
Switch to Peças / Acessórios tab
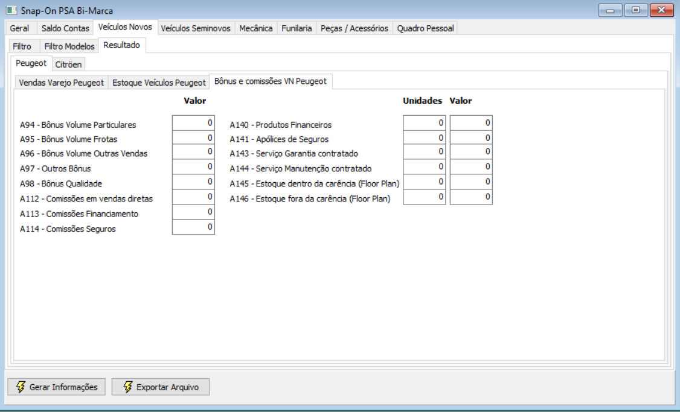(x=354, y=28)
